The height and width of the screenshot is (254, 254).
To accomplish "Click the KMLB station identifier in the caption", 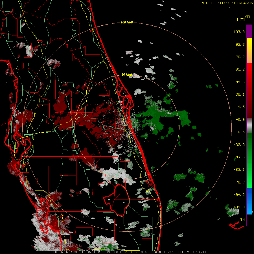I will [x=160, y=252].
